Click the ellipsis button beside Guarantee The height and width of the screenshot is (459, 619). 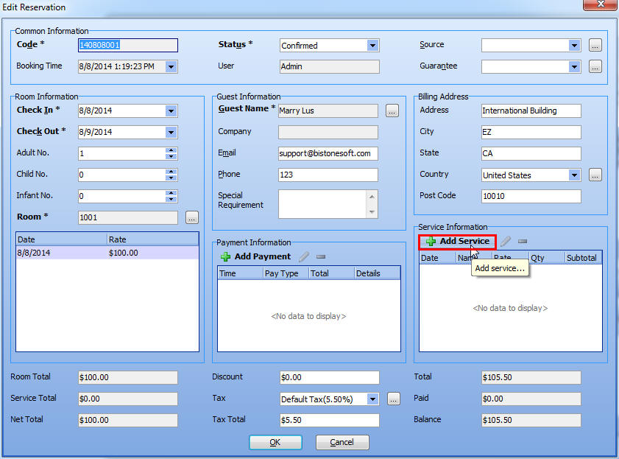coord(595,66)
